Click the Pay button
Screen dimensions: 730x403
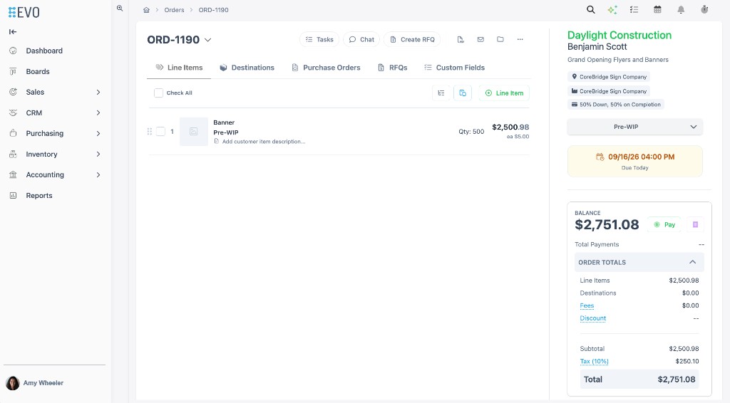(x=664, y=224)
